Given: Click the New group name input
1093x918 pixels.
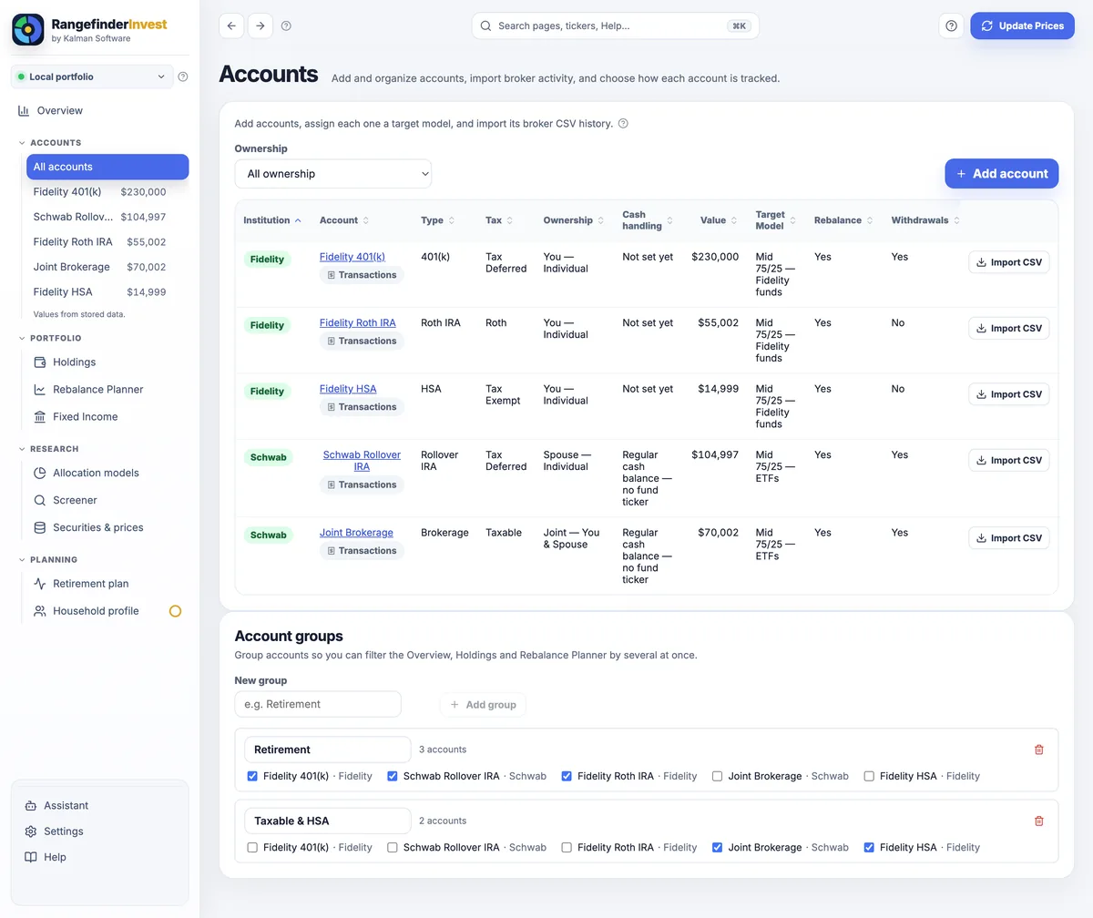Looking at the screenshot, I should 318,704.
